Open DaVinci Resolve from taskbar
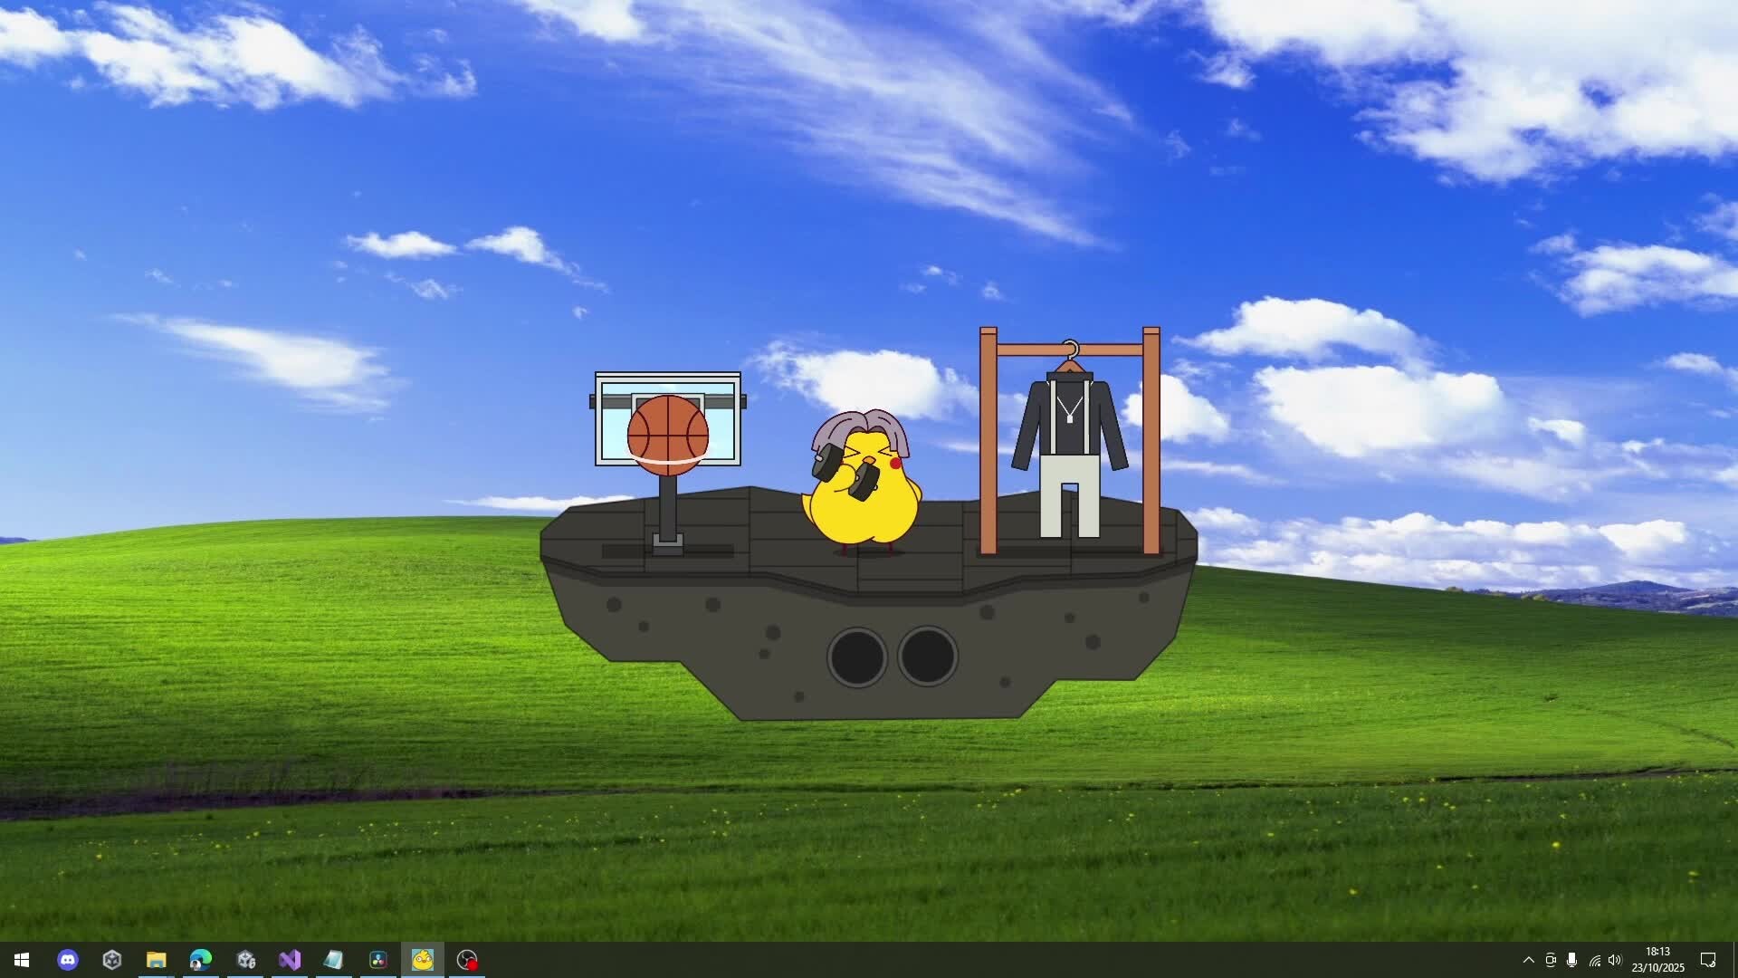Screen dimensions: 1738x978 378,960
